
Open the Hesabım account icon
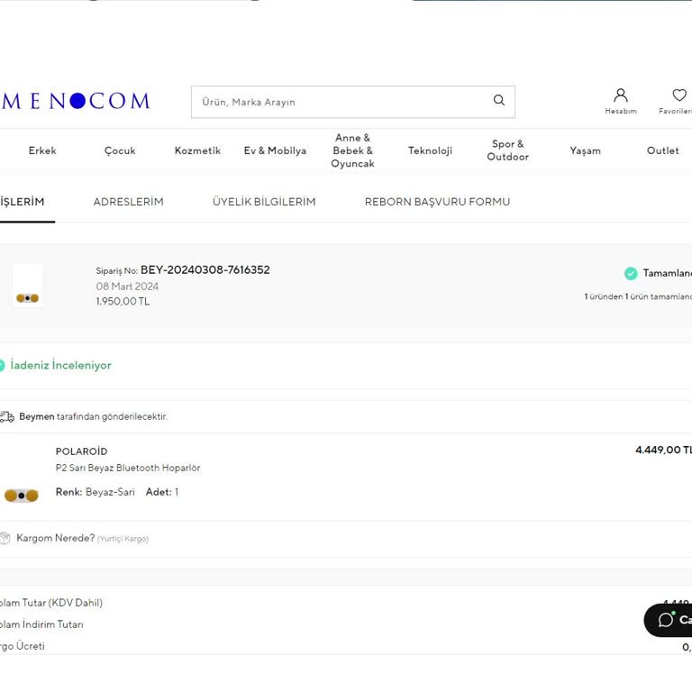tap(620, 96)
